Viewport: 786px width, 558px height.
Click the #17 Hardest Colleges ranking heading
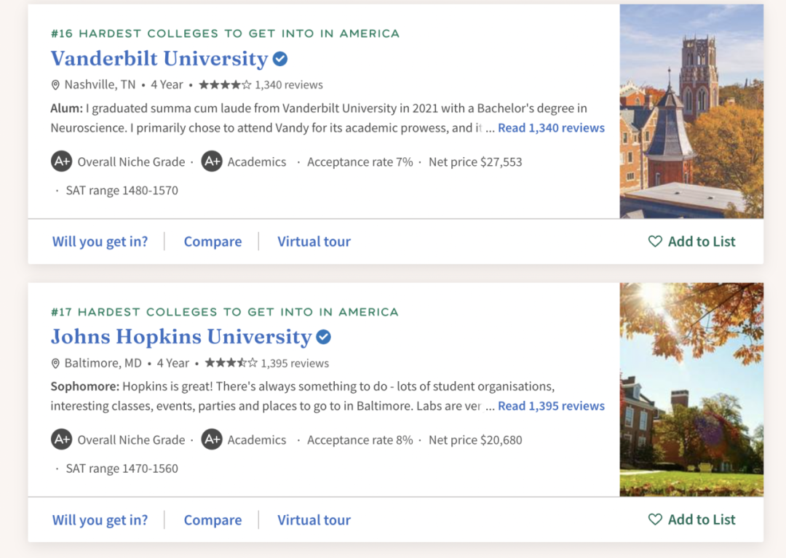(x=225, y=312)
